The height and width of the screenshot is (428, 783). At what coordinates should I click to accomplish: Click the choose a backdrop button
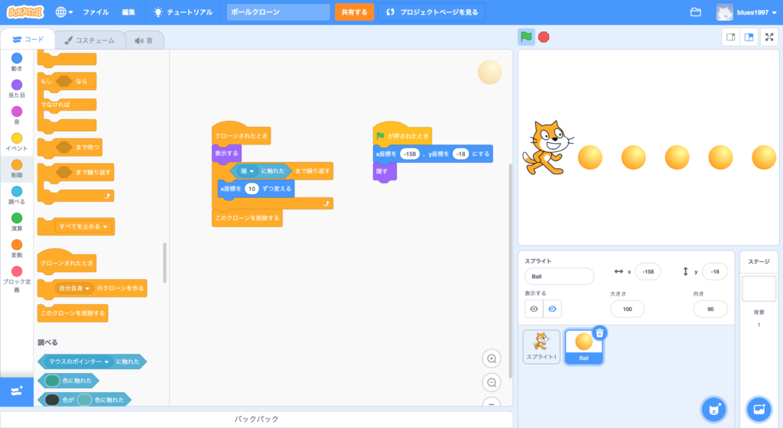click(759, 410)
